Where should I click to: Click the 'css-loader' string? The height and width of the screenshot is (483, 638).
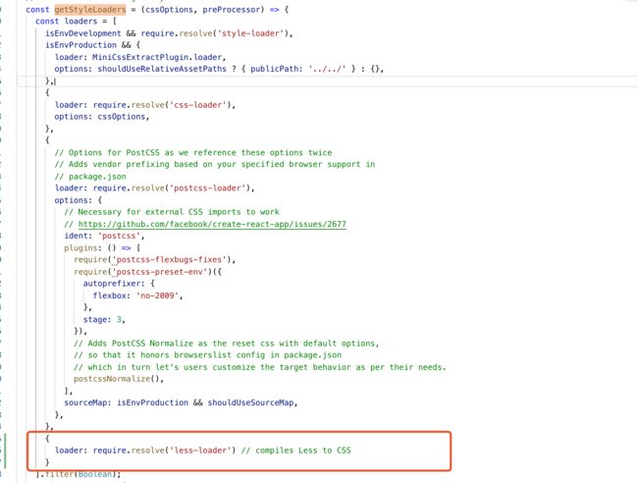(198, 105)
